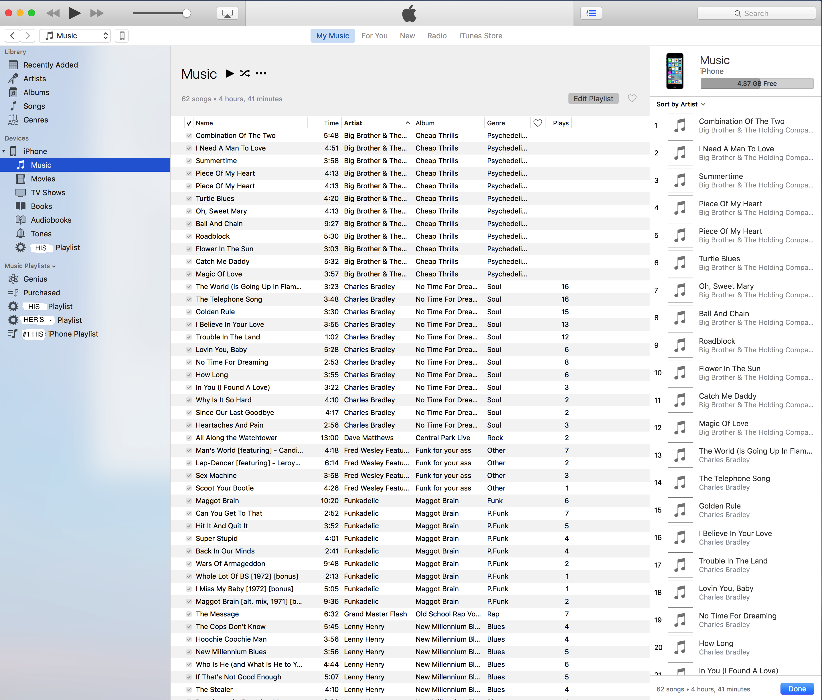Image resolution: width=822 pixels, height=700 pixels.
Task: Click the Edit Playlist button
Action: (x=593, y=98)
